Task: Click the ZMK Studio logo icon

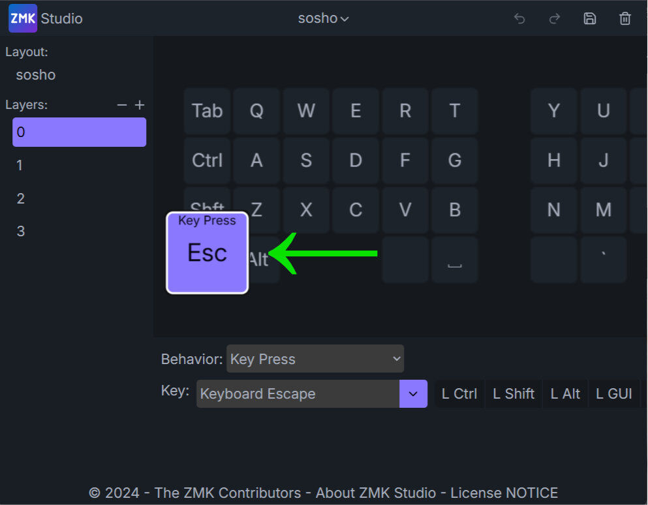Action: (23, 18)
